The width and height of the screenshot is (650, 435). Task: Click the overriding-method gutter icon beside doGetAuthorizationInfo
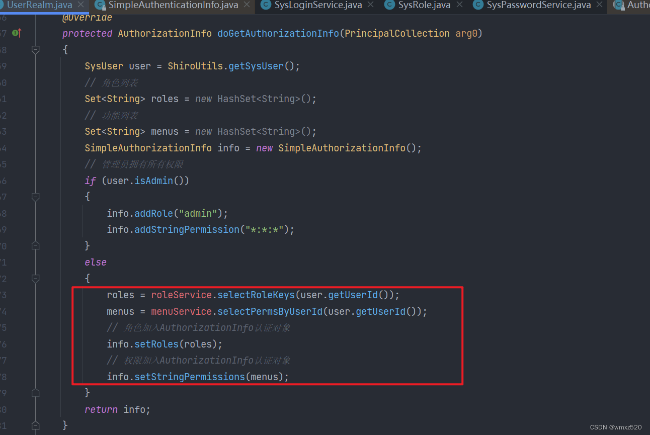[x=17, y=33]
